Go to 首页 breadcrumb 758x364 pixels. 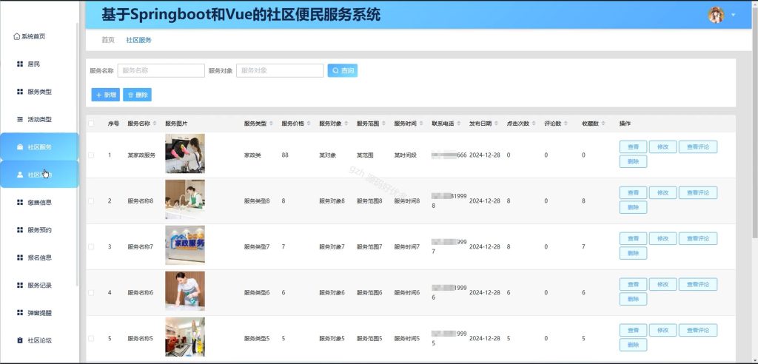pyautogui.click(x=108, y=40)
